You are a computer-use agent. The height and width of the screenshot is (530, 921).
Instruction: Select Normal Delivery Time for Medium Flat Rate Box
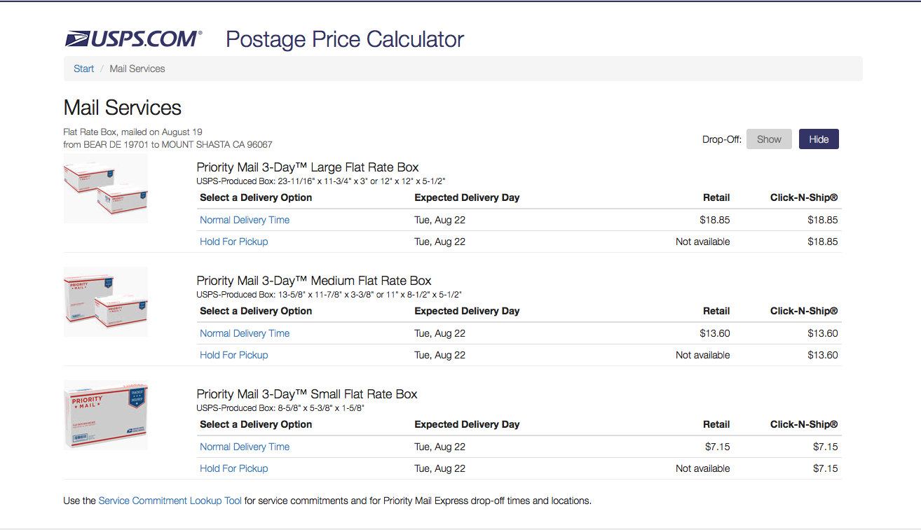(x=245, y=333)
